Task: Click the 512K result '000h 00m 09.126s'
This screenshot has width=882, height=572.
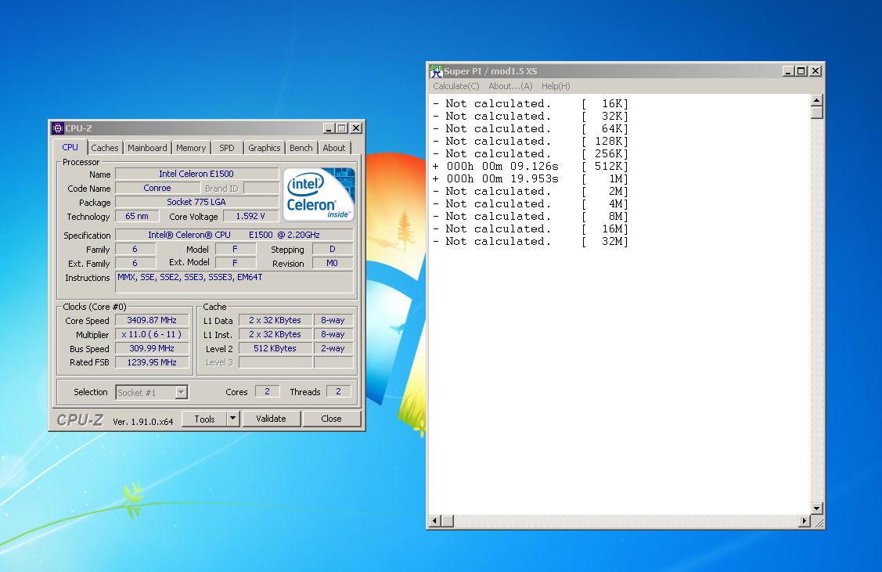Action: (x=502, y=166)
